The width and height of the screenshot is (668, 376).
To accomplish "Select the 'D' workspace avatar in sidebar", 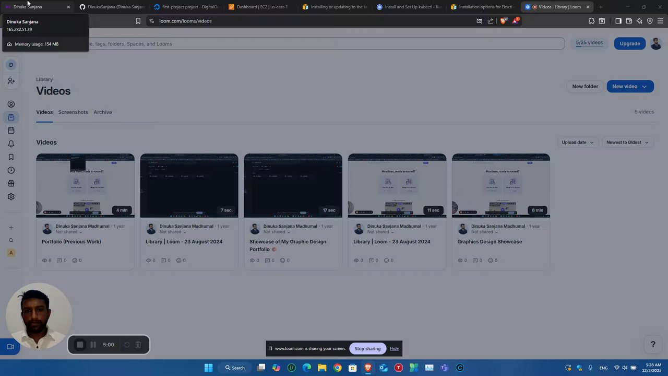I will 11,65.
